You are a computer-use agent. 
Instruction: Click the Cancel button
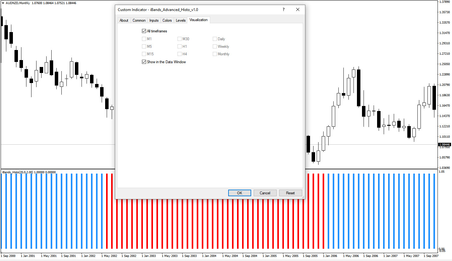pyautogui.click(x=265, y=193)
